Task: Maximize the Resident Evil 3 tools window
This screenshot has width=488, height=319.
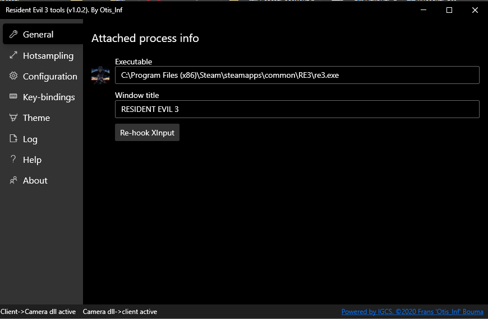Action: 449,10
